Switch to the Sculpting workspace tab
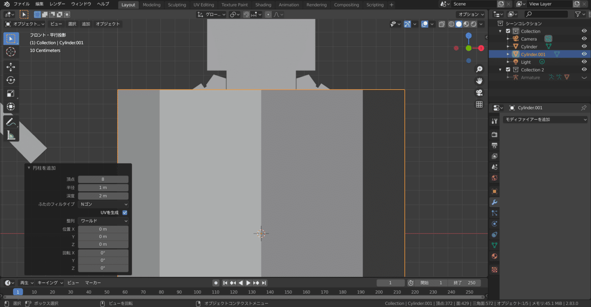591x307 pixels. pyautogui.click(x=177, y=5)
